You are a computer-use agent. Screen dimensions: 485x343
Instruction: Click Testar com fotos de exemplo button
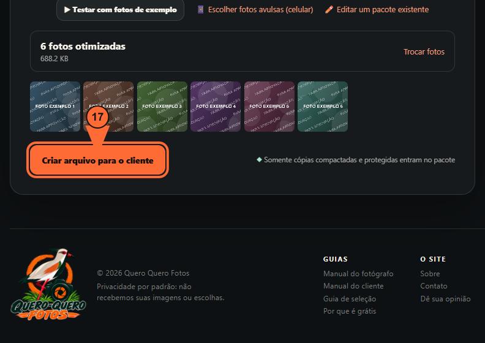click(x=120, y=10)
